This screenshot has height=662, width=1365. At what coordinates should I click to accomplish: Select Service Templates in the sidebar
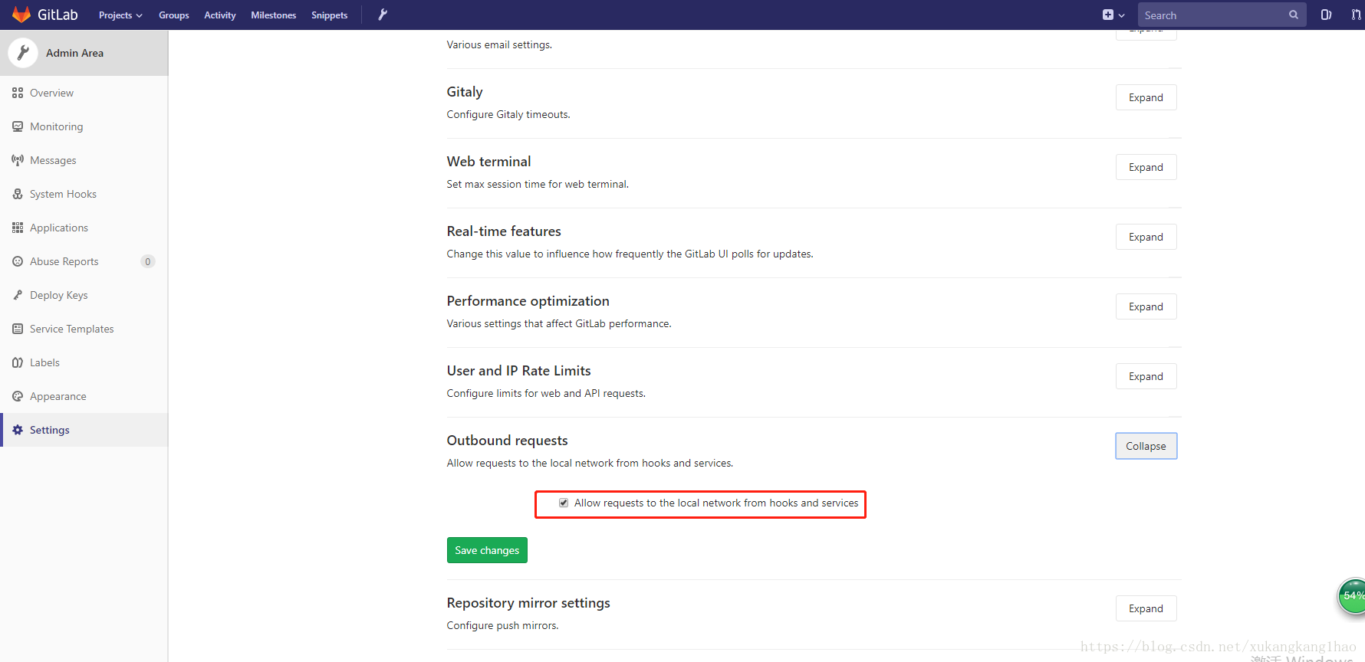pyautogui.click(x=84, y=329)
